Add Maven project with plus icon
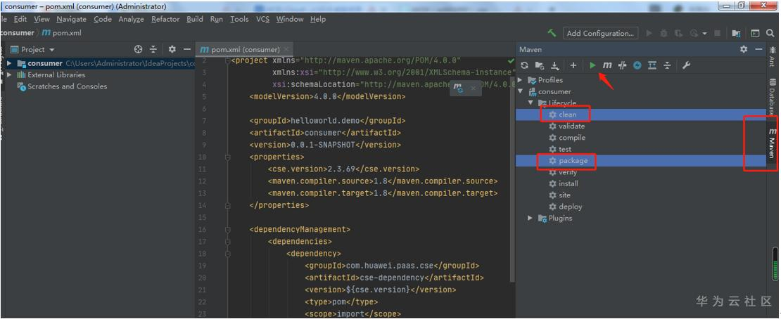 click(x=573, y=65)
